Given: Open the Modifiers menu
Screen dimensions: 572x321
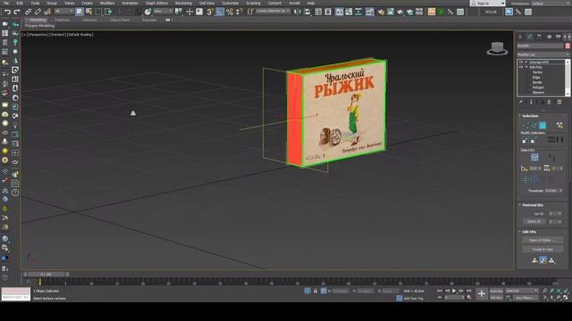Looking at the screenshot, I should (107, 3).
